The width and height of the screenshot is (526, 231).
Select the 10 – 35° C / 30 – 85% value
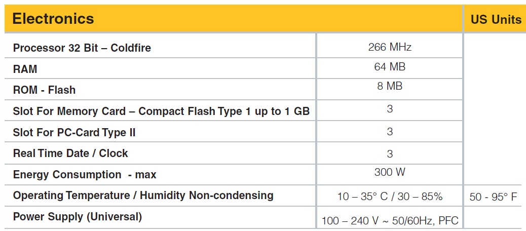(x=389, y=197)
